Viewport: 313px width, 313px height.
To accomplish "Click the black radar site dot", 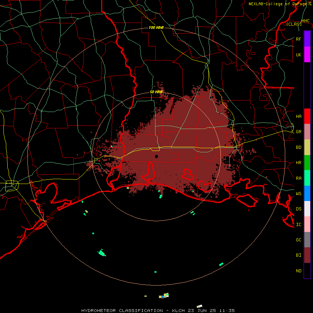I will 156,156.
